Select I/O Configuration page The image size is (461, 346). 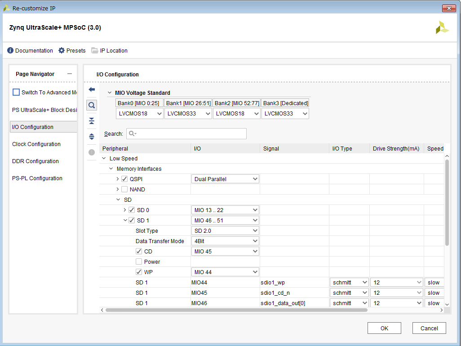tap(44, 127)
